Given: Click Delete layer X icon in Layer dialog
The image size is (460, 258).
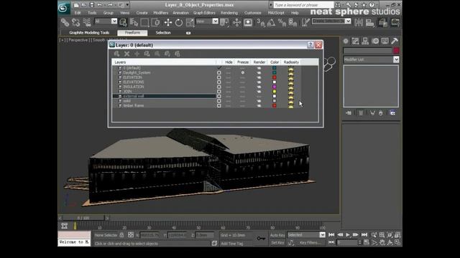Looking at the screenshot, I should tap(126, 54).
